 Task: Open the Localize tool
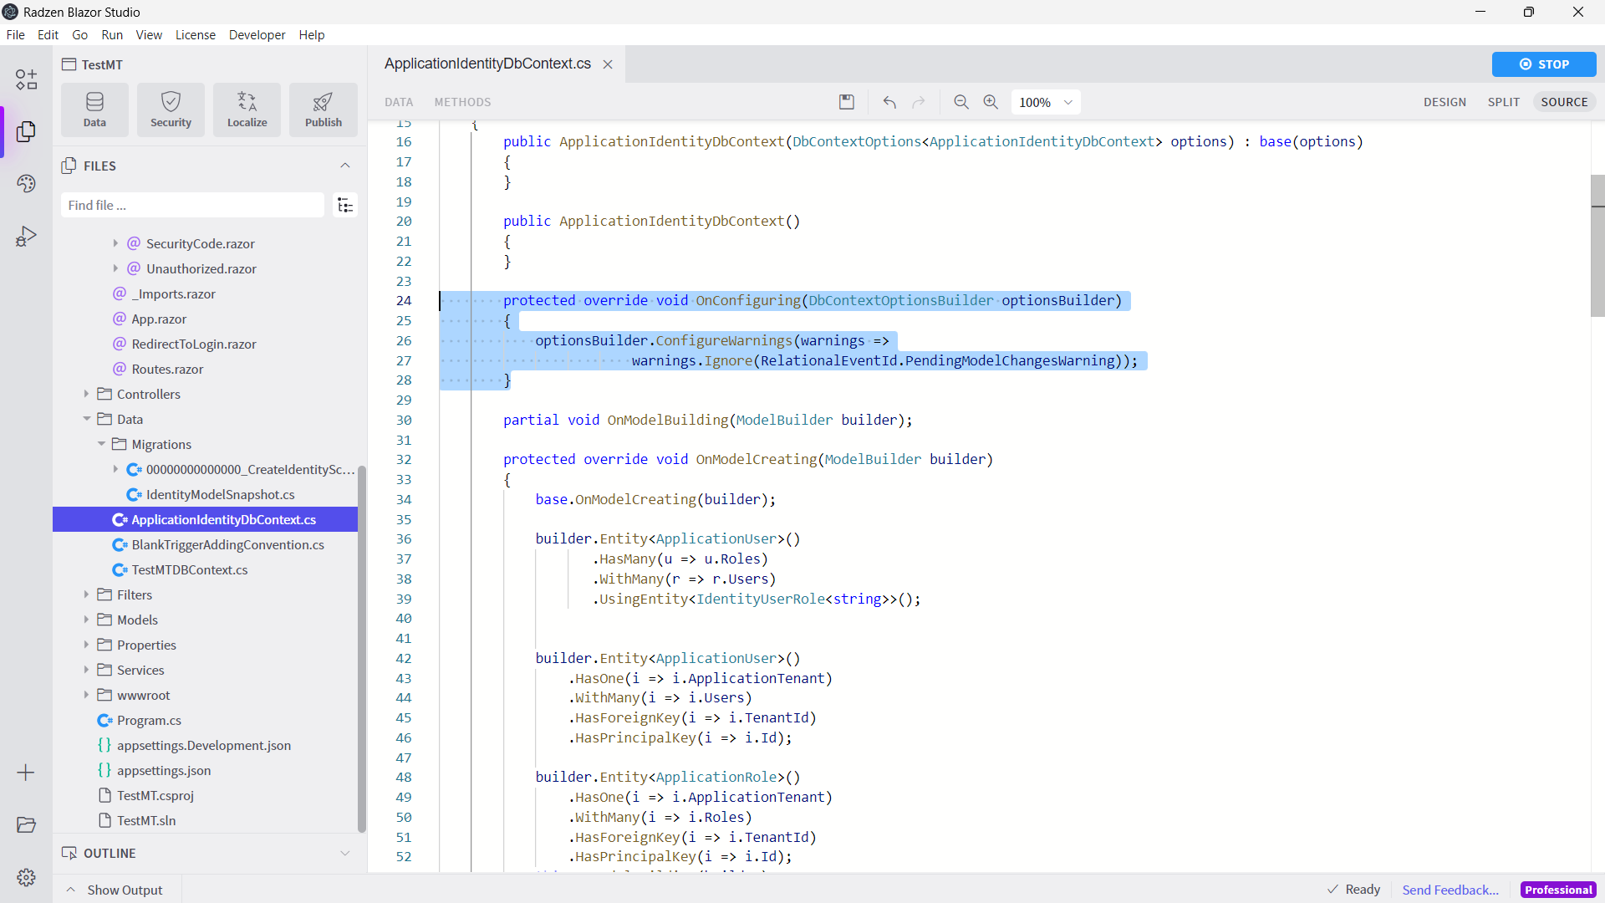pos(247,110)
